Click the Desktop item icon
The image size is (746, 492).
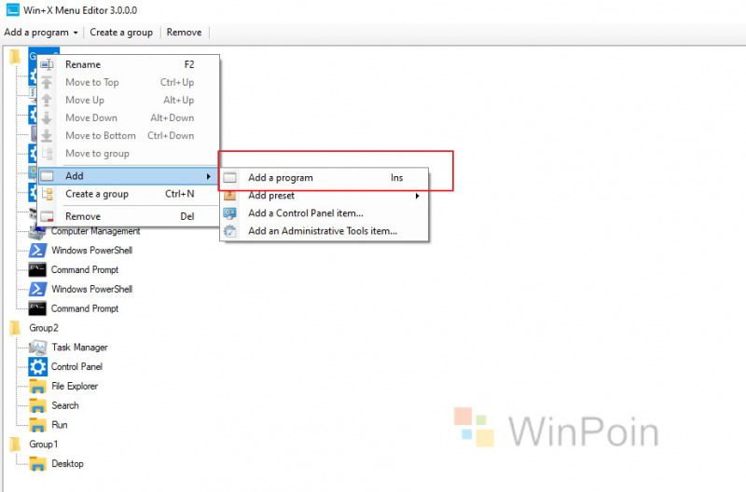(x=37, y=464)
